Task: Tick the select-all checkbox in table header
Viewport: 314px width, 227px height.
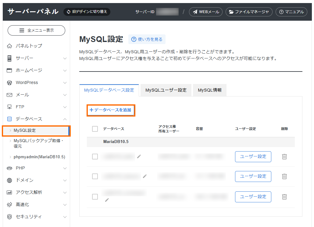Action: tap(95, 129)
